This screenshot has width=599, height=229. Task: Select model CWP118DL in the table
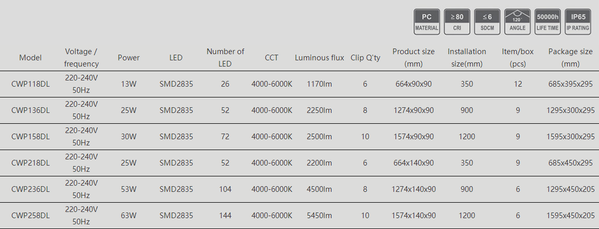click(30, 84)
